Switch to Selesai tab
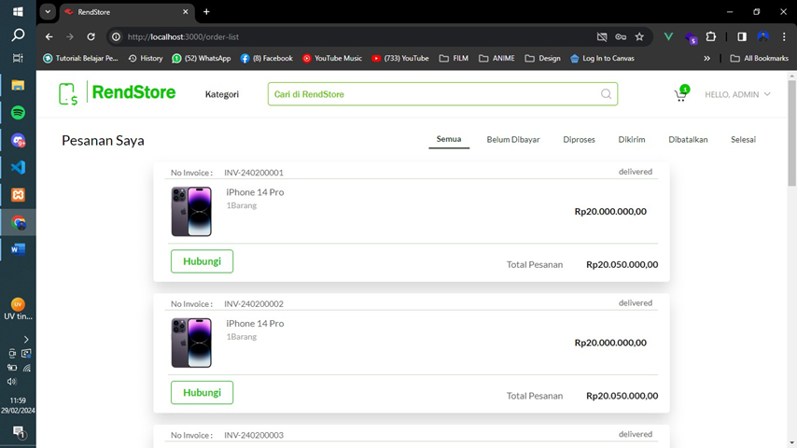Viewport: 797px width, 448px height. click(743, 139)
